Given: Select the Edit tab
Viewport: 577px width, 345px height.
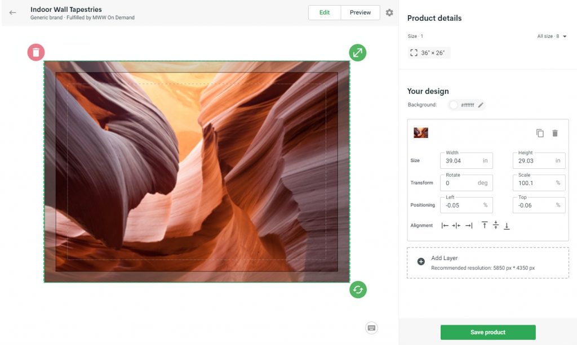Looking at the screenshot, I should click(325, 12).
